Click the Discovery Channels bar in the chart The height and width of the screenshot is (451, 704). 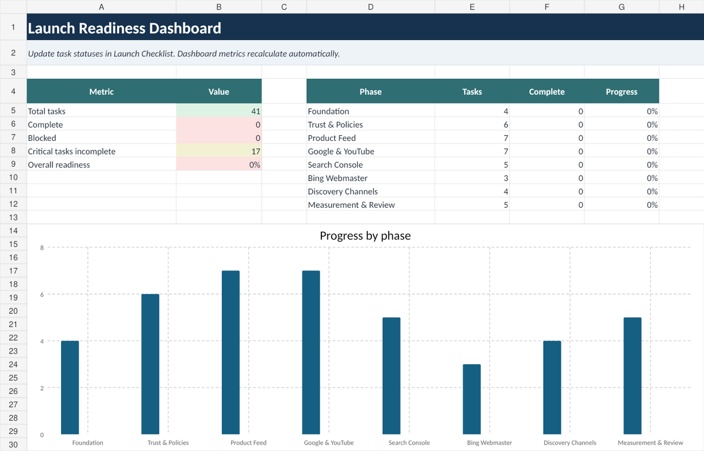[552, 388]
